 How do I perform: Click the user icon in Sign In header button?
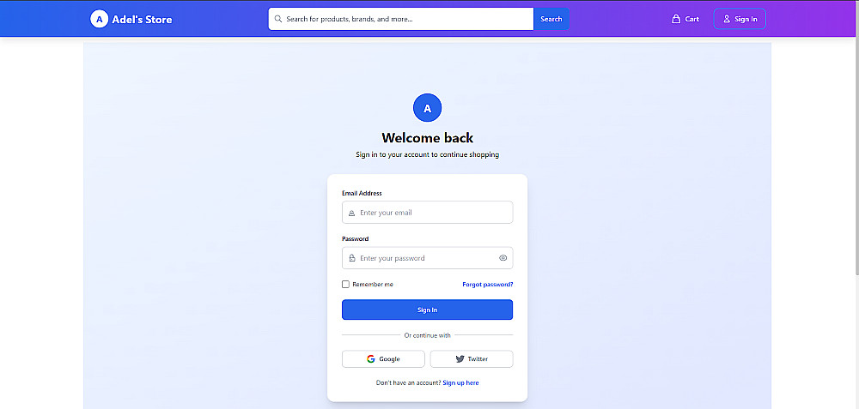[727, 19]
